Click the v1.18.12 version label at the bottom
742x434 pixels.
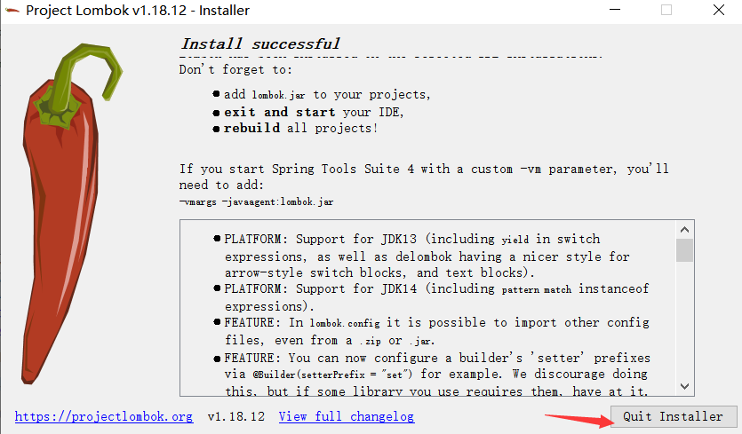(235, 416)
